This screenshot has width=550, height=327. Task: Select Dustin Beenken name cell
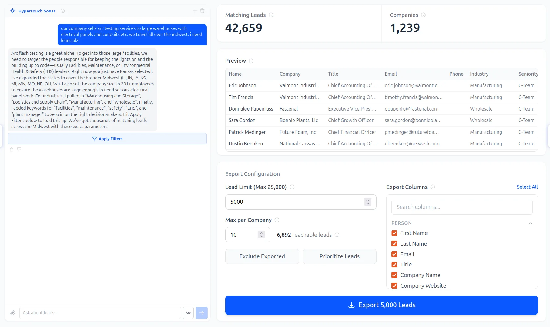pos(246,144)
